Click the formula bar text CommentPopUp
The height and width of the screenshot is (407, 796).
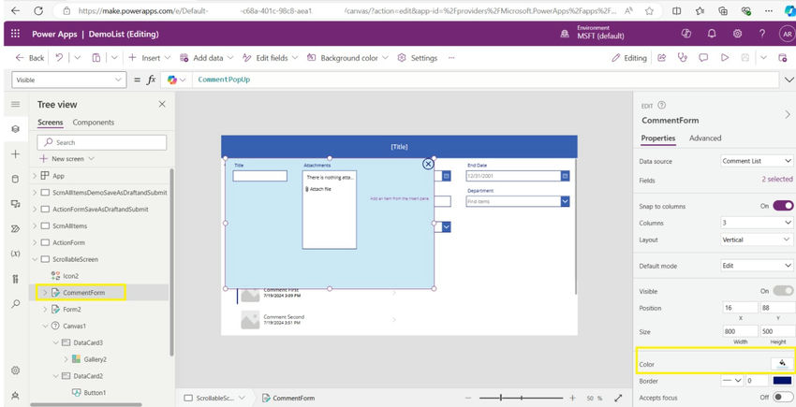pyautogui.click(x=224, y=80)
